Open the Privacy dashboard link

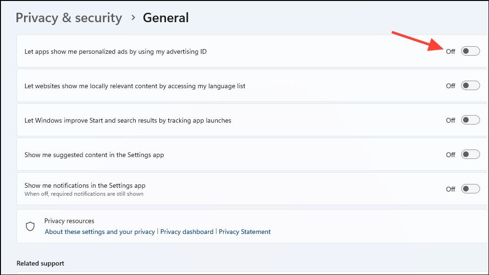click(x=187, y=232)
